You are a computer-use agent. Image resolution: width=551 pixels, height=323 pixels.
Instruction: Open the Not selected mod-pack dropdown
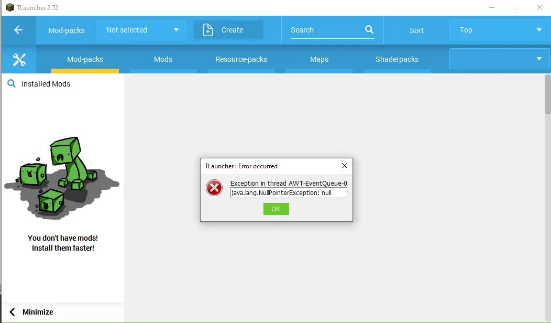(140, 30)
